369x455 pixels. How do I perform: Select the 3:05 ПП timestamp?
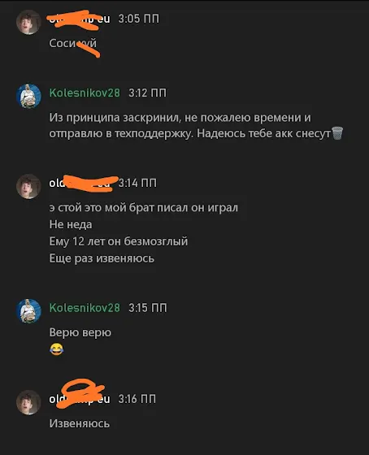coord(139,19)
